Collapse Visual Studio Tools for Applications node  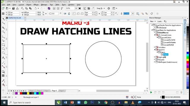pos(152,25)
